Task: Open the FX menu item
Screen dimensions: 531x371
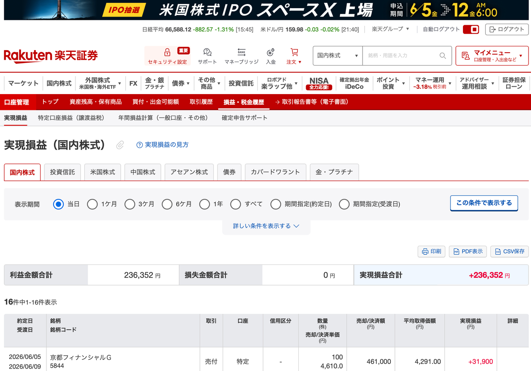Action: point(133,83)
